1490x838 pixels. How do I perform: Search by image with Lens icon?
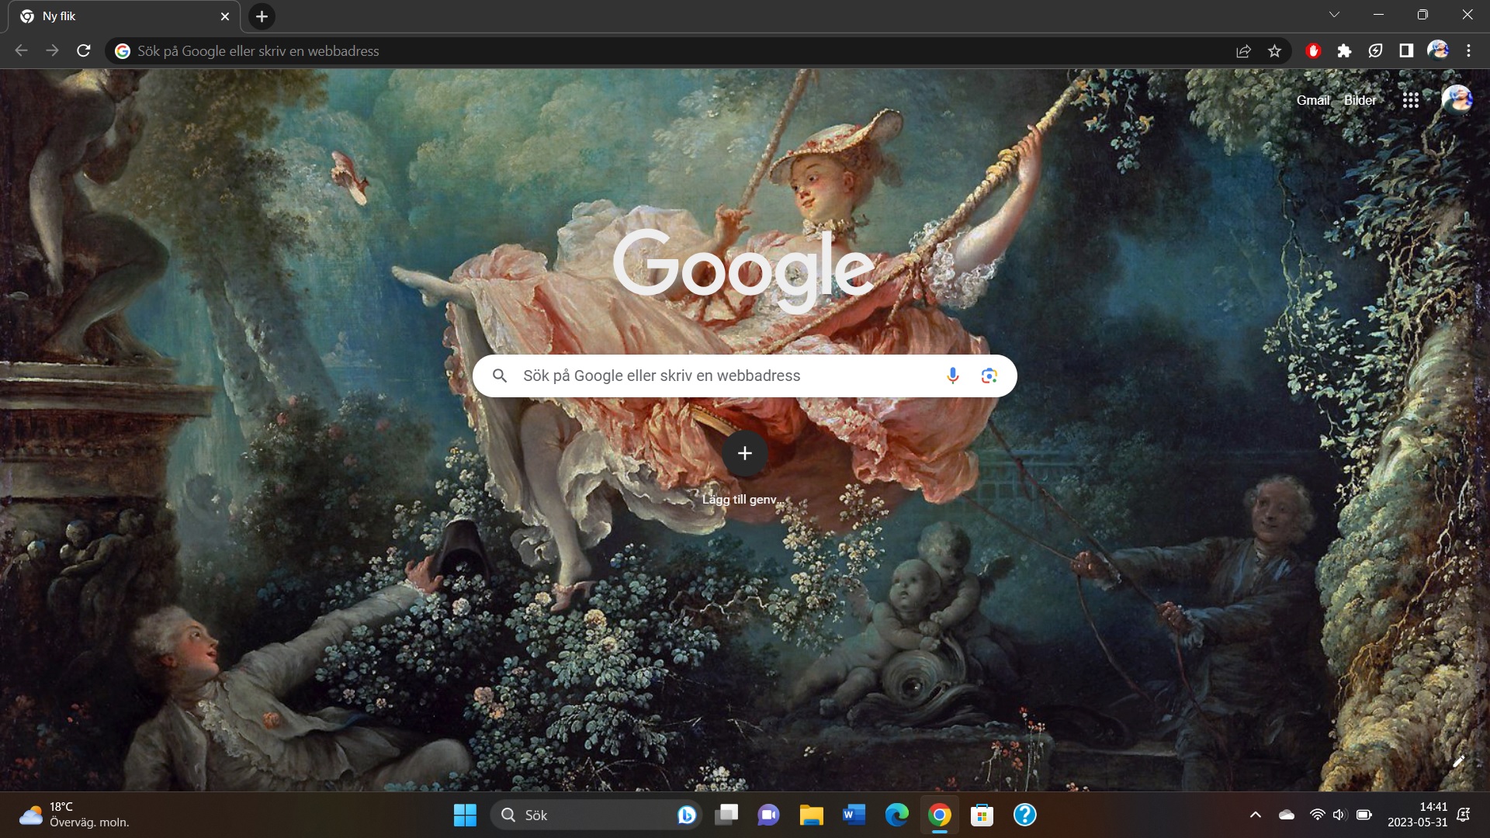[989, 376]
